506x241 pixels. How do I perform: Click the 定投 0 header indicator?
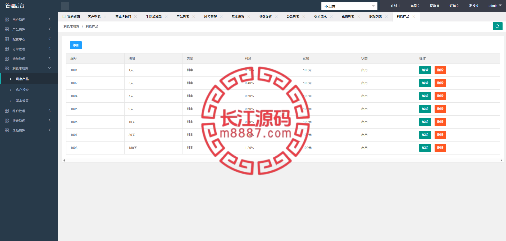pos(473,6)
